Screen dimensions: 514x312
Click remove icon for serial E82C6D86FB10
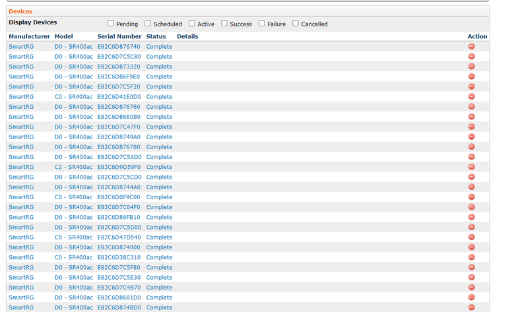(x=471, y=217)
